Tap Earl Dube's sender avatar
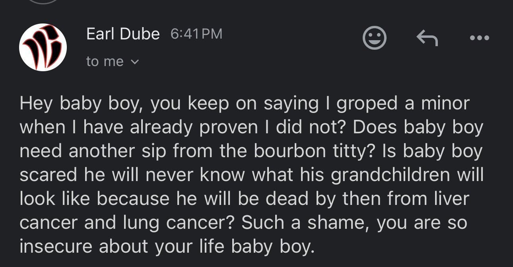This screenshot has height=267, width=513. pyautogui.click(x=43, y=47)
